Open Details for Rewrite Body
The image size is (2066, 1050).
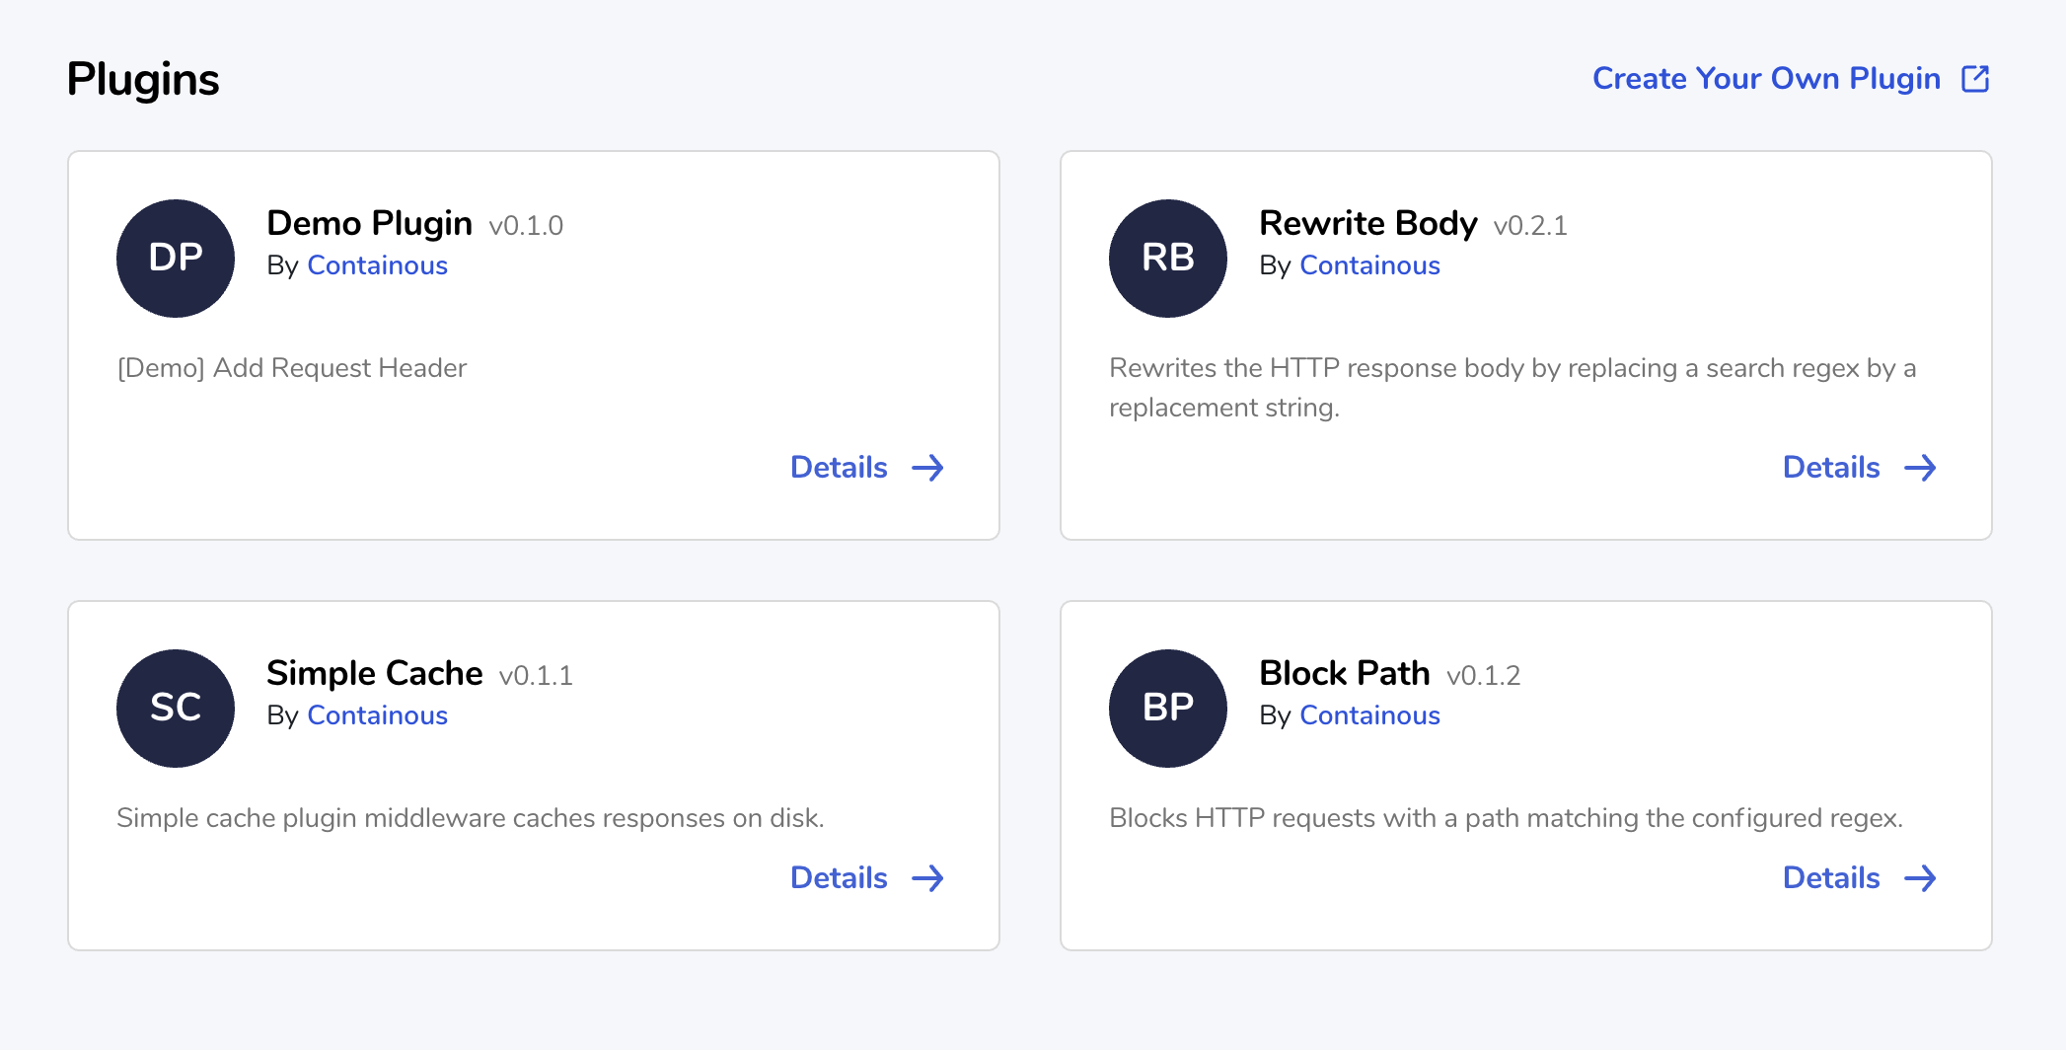coord(1831,467)
